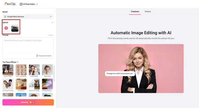Choose the AI Replace effect
Viewport: 199px width, 108px height.
click(x=21, y=85)
